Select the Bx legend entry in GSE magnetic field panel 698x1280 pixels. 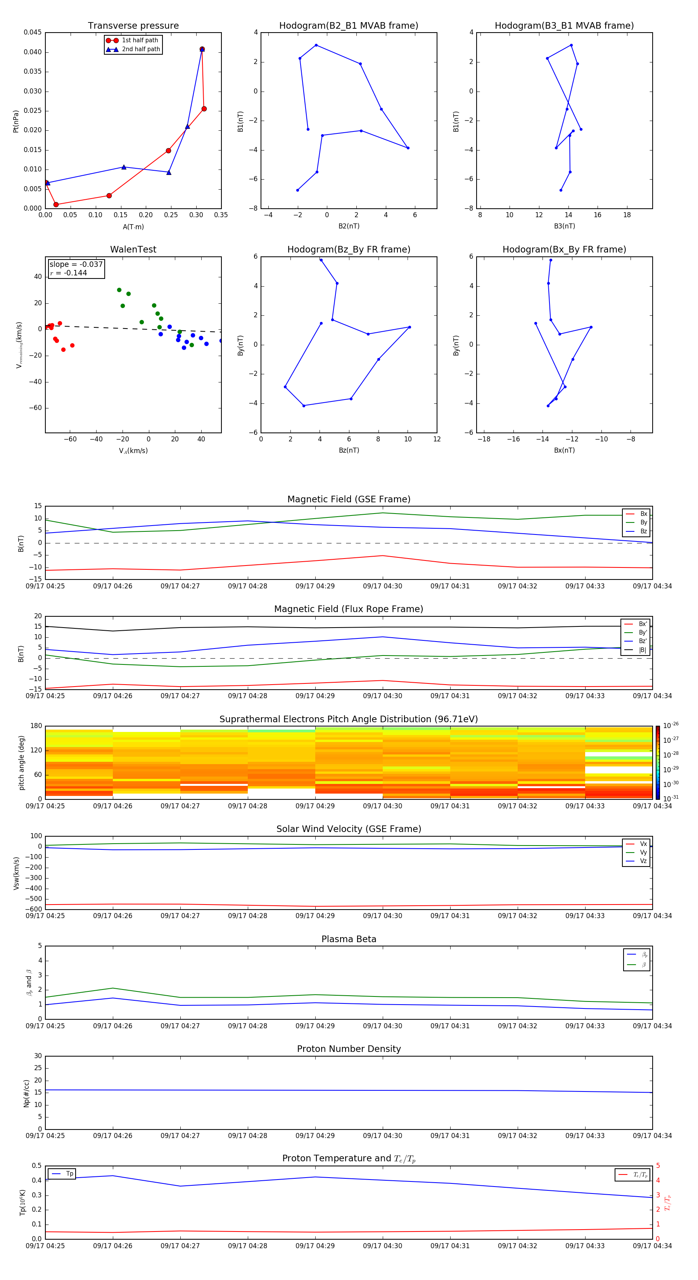point(636,514)
